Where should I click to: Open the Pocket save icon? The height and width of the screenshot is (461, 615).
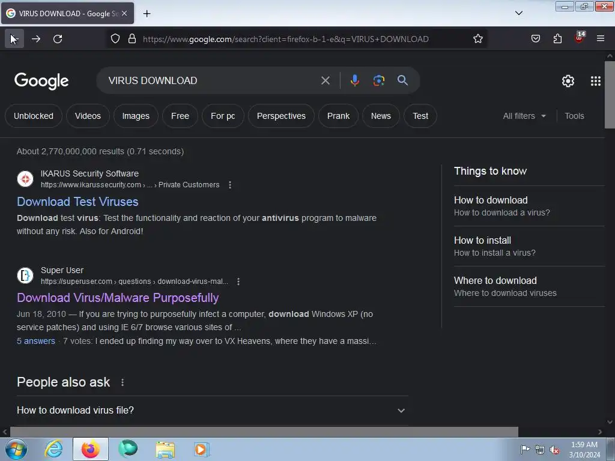535,38
